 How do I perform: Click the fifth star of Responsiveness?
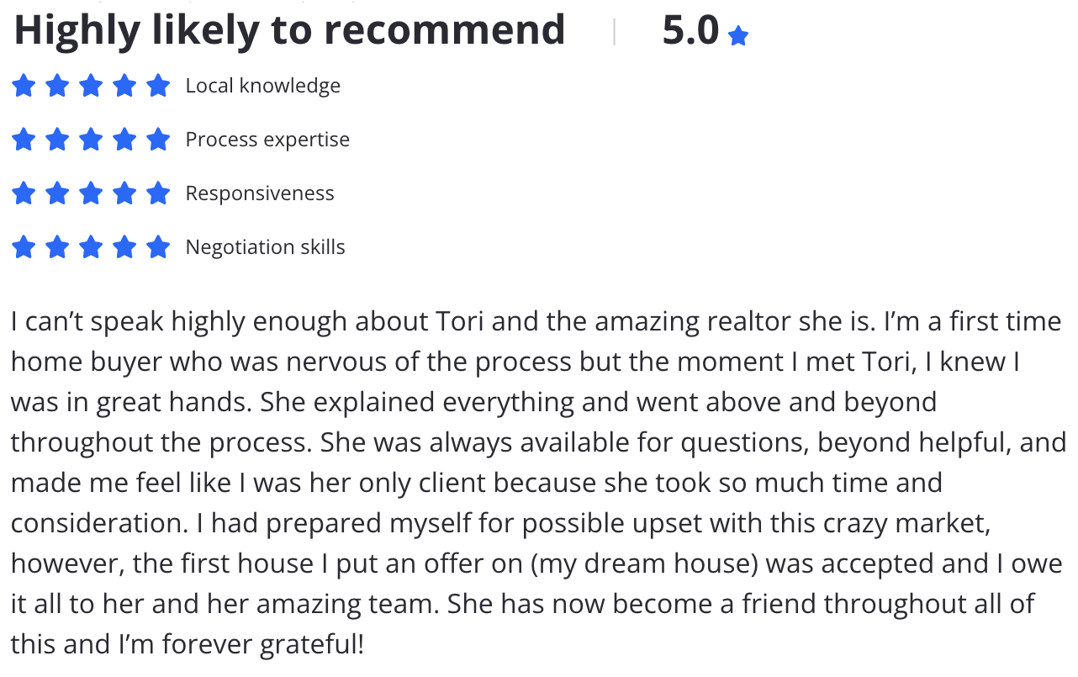click(x=158, y=193)
